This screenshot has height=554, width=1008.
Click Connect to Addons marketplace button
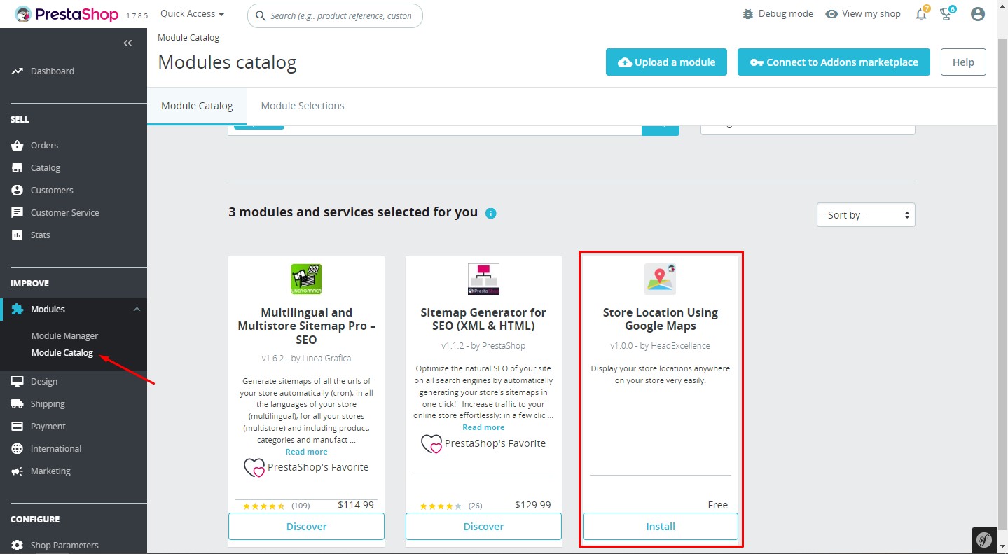click(x=834, y=62)
